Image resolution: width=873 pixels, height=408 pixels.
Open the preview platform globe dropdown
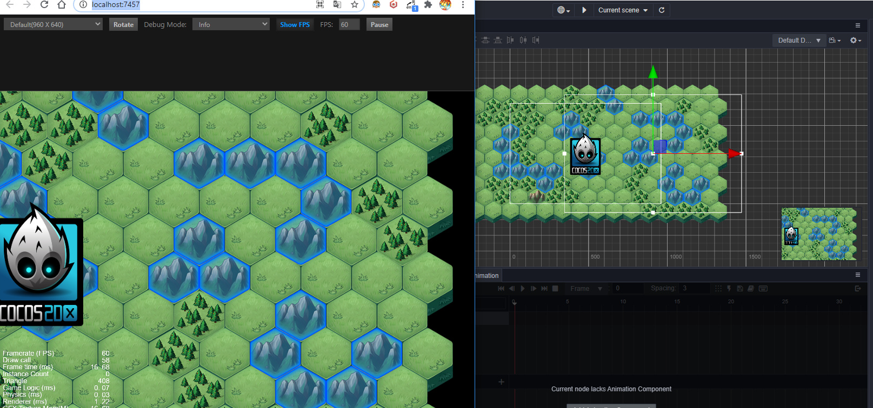564,10
